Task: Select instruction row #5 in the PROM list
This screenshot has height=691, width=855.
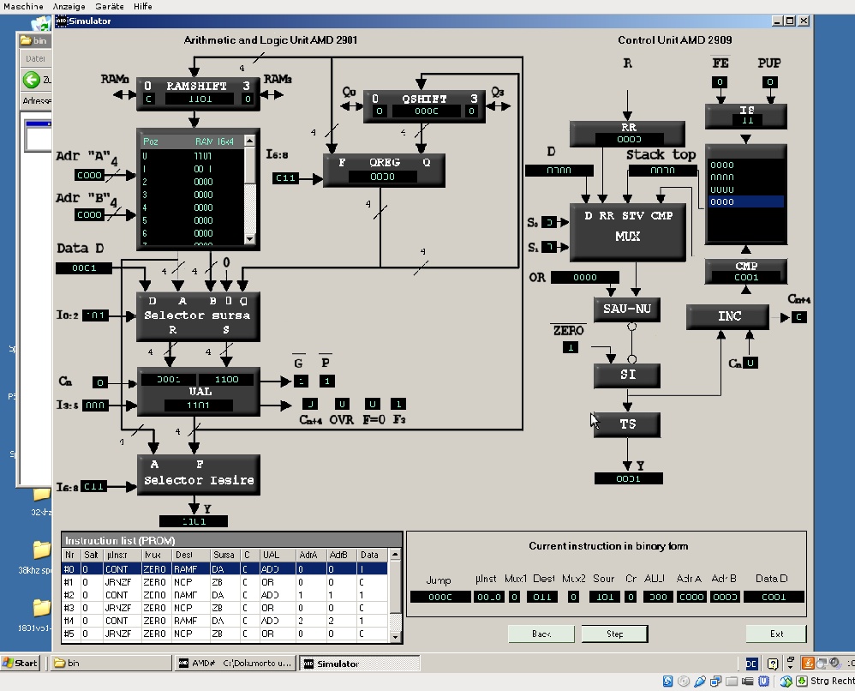Action: click(x=225, y=634)
